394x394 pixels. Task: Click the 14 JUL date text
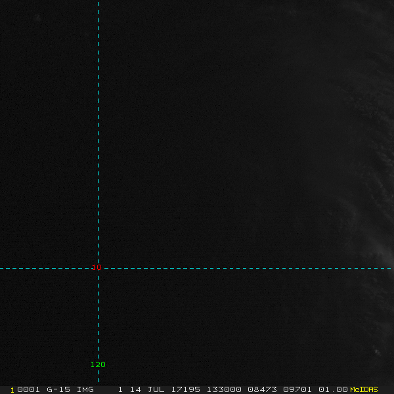tap(147, 389)
